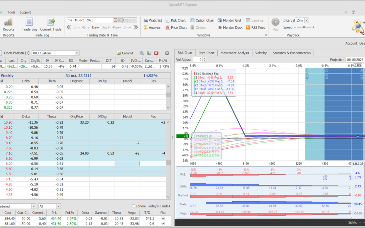
Task: Click the magnifier icon next to Commit
Action: click(x=142, y=53)
